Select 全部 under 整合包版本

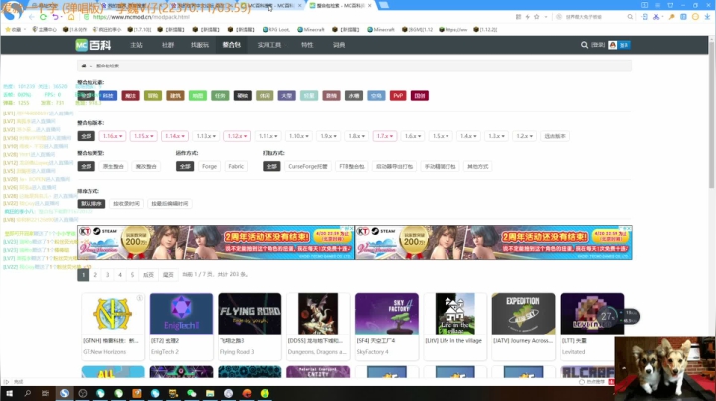[x=86, y=136]
